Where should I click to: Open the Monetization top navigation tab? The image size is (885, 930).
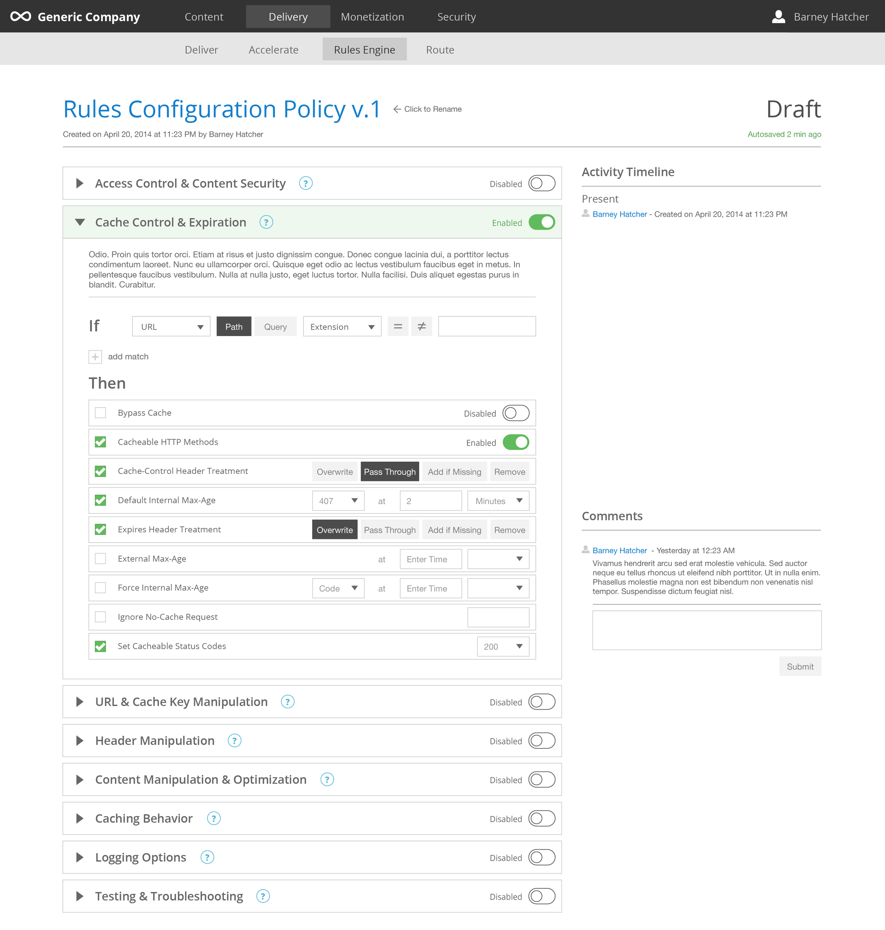(372, 17)
